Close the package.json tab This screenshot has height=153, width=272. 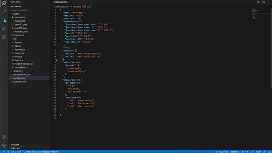[70, 2]
